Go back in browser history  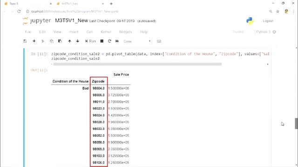[5, 11]
